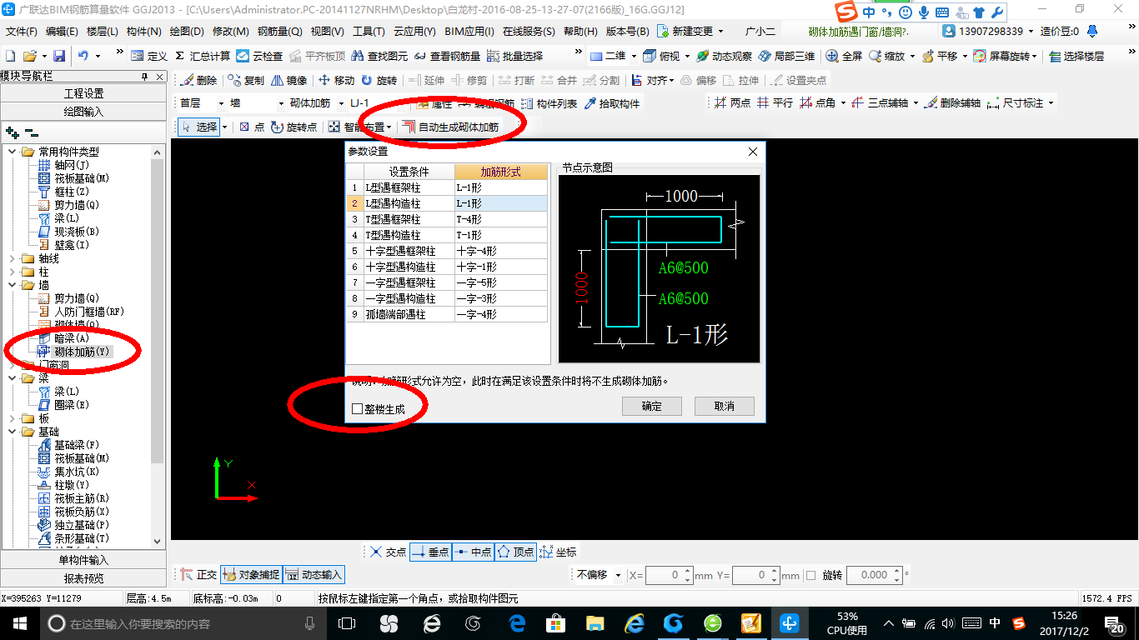Click 点 point draw tool
Viewport: 1139px width, 640px height.
click(x=251, y=127)
